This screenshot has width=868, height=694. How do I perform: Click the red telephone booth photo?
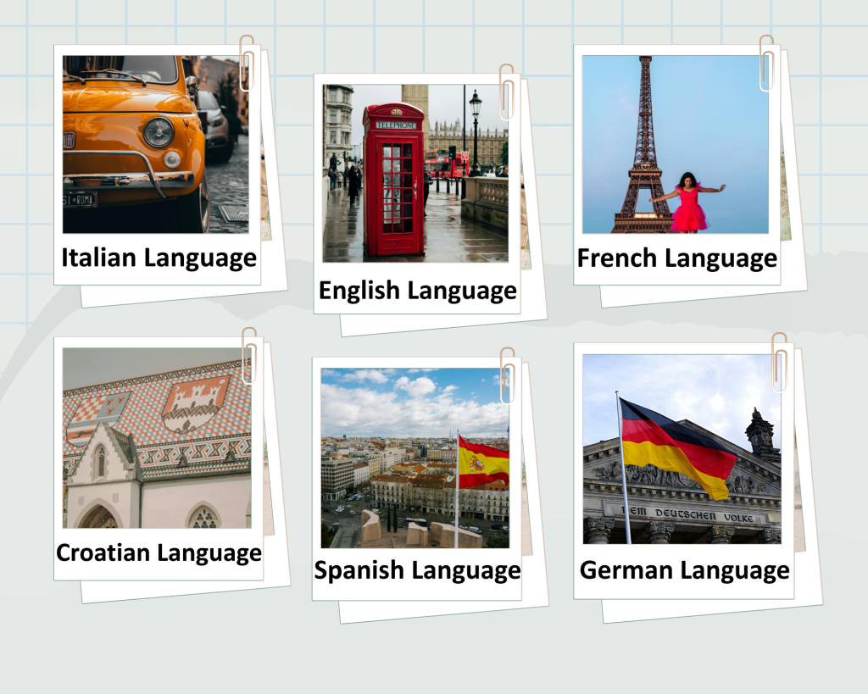(x=415, y=173)
